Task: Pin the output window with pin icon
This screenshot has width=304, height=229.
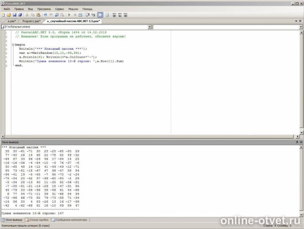Action: click(297, 142)
